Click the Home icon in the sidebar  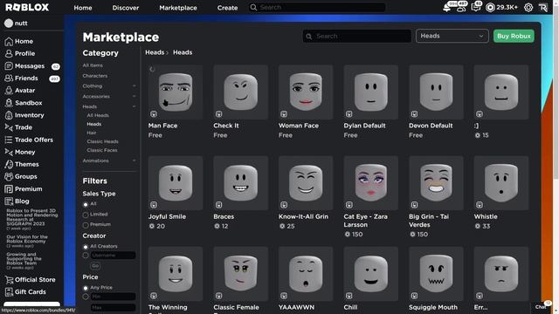[9, 41]
